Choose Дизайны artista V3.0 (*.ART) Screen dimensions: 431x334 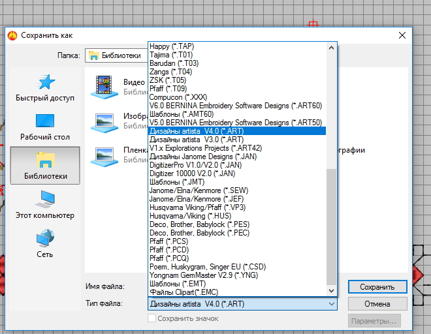coord(197,139)
